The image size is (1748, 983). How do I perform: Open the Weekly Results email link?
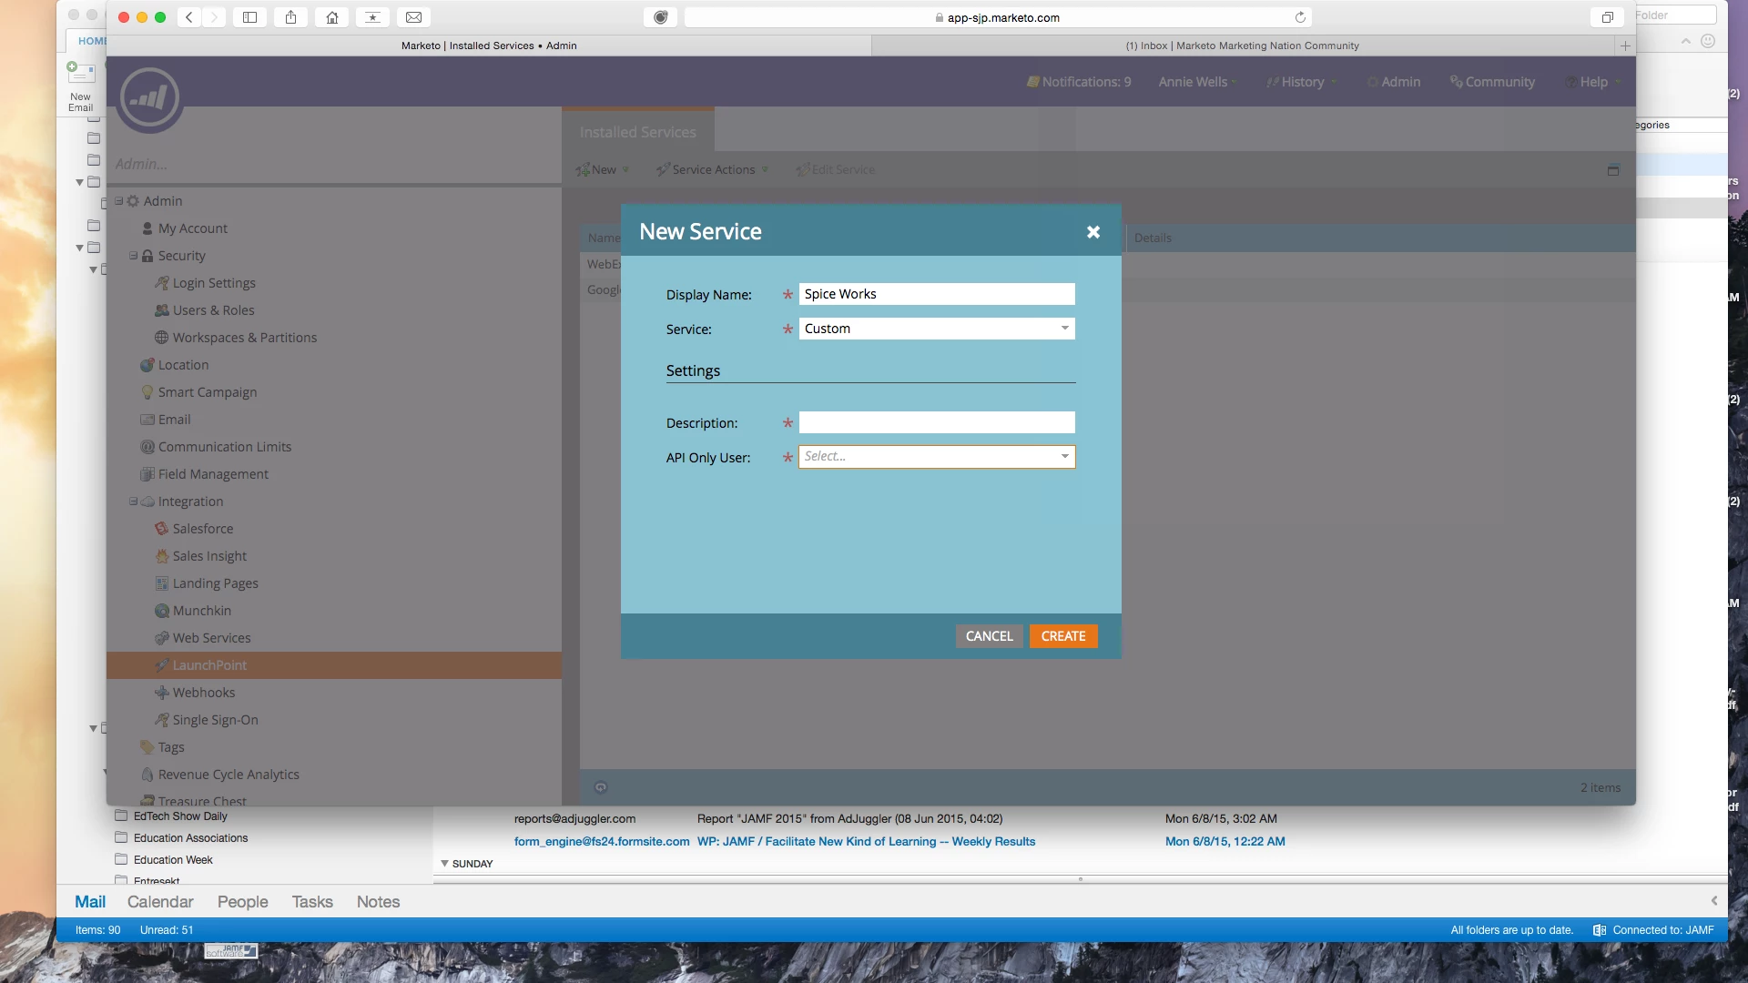(866, 842)
